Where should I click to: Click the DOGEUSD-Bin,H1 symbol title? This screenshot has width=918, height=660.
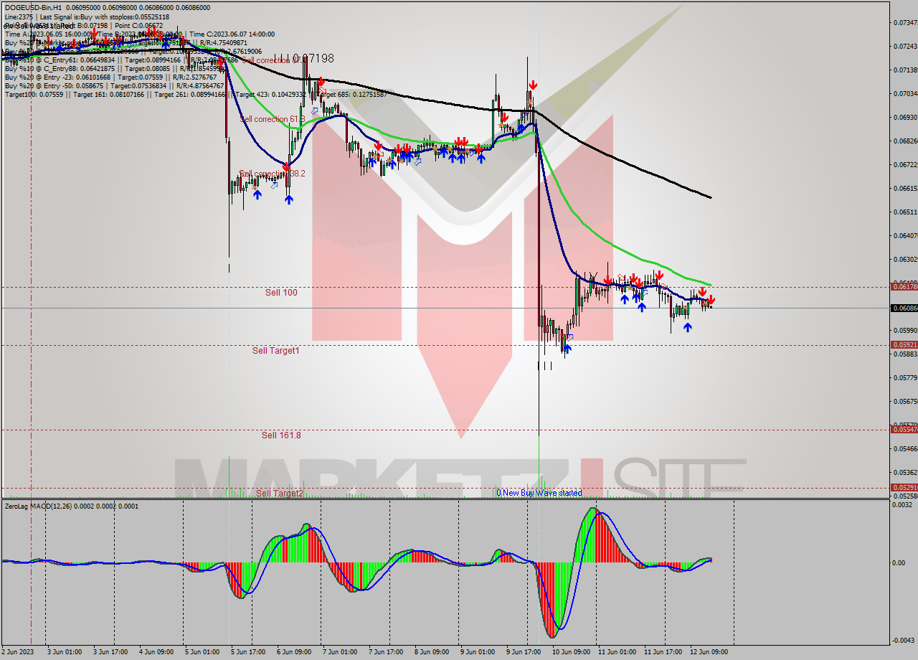tap(34, 7)
